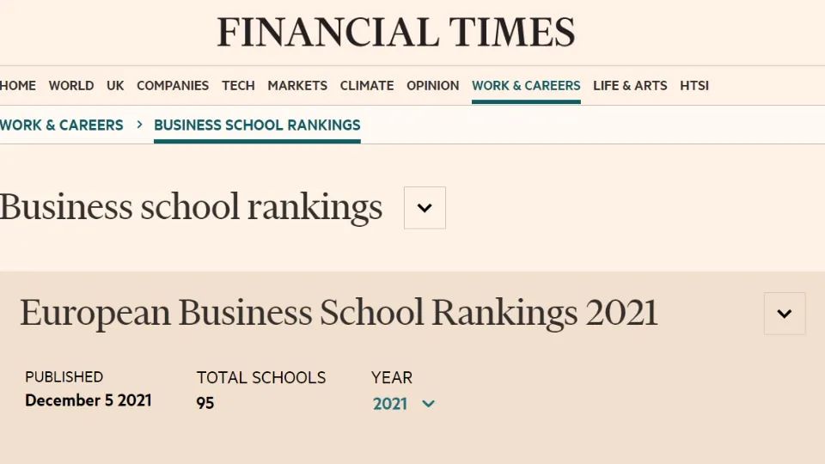
Task: Open the 2021 year dropdown
Action: pyautogui.click(x=404, y=403)
